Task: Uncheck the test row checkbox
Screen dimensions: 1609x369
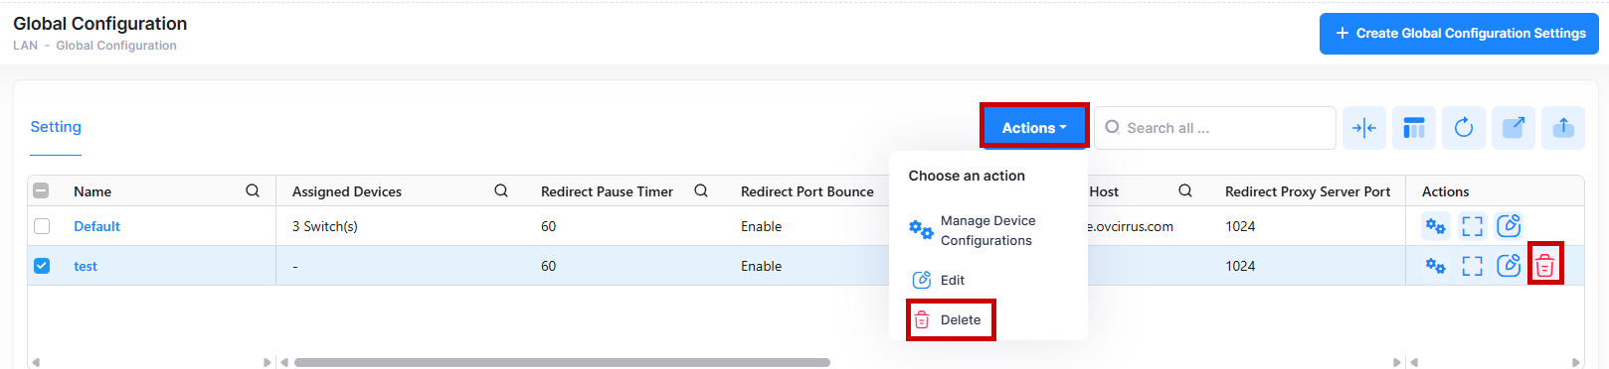Action: point(42,266)
